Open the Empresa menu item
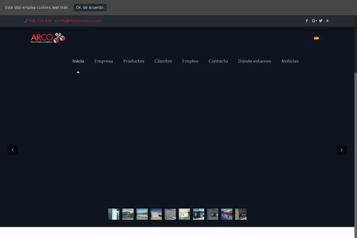This screenshot has height=238, width=357. point(104,61)
